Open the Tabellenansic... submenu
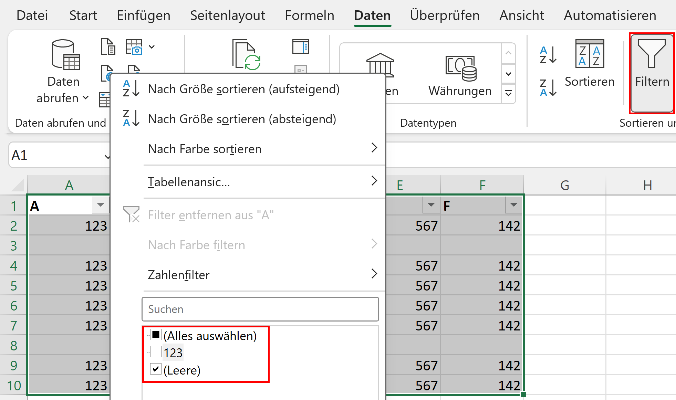The width and height of the screenshot is (676, 400). click(x=248, y=182)
